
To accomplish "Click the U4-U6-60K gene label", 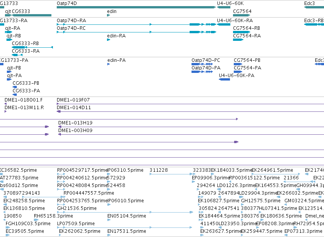I will tap(230, 3).
